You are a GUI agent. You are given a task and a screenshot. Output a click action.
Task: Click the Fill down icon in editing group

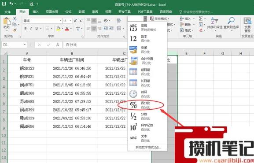pos(201,24)
